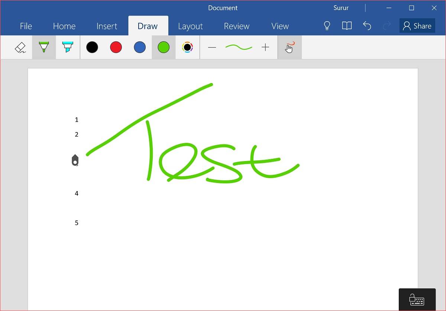Switch to Read mode via book icon
This screenshot has height=311, width=446.
[346, 26]
